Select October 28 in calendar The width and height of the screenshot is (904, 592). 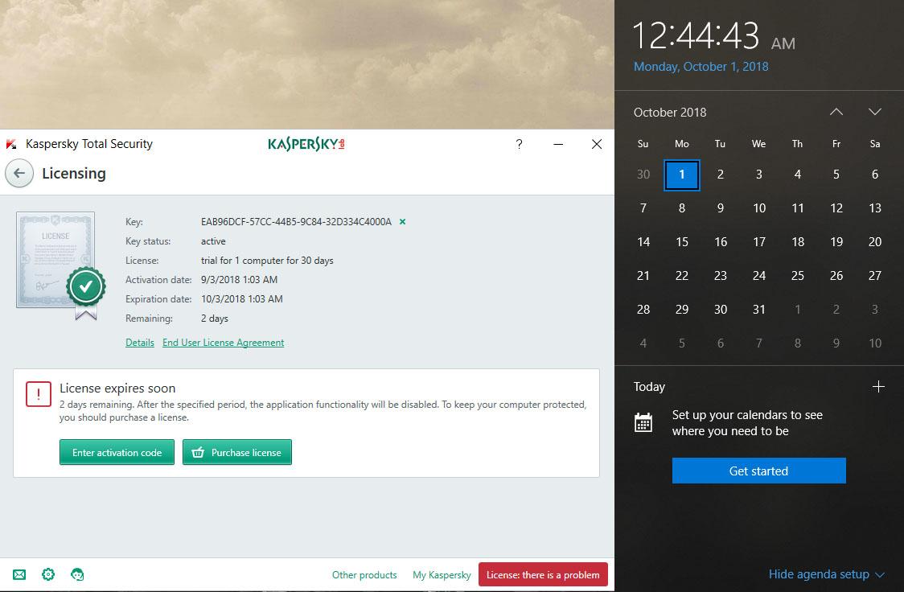(643, 310)
